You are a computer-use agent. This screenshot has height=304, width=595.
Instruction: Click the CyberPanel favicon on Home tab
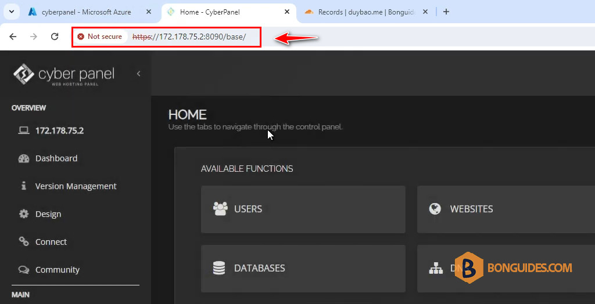tap(171, 12)
